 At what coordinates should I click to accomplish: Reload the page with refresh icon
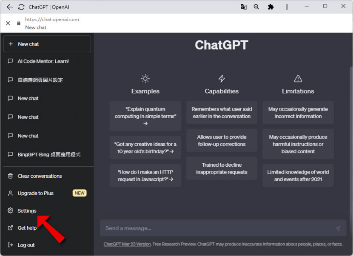click(21, 7)
